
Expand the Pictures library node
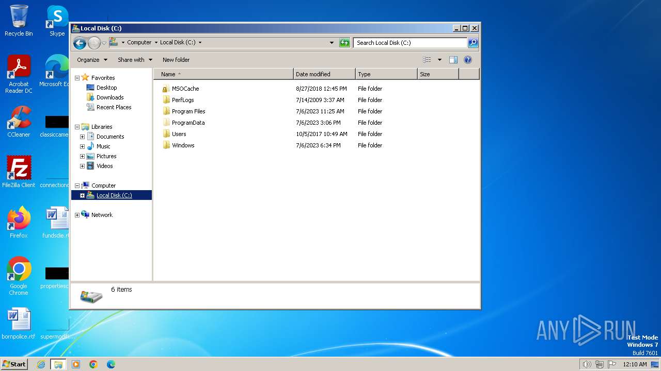click(82, 156)
